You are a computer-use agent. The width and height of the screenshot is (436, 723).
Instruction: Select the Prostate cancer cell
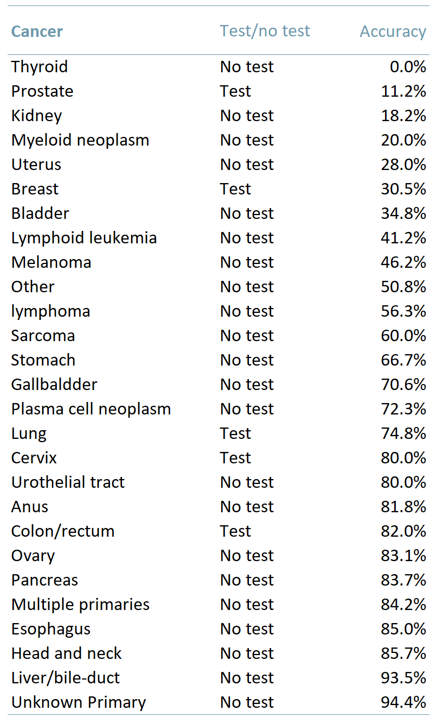42,91
